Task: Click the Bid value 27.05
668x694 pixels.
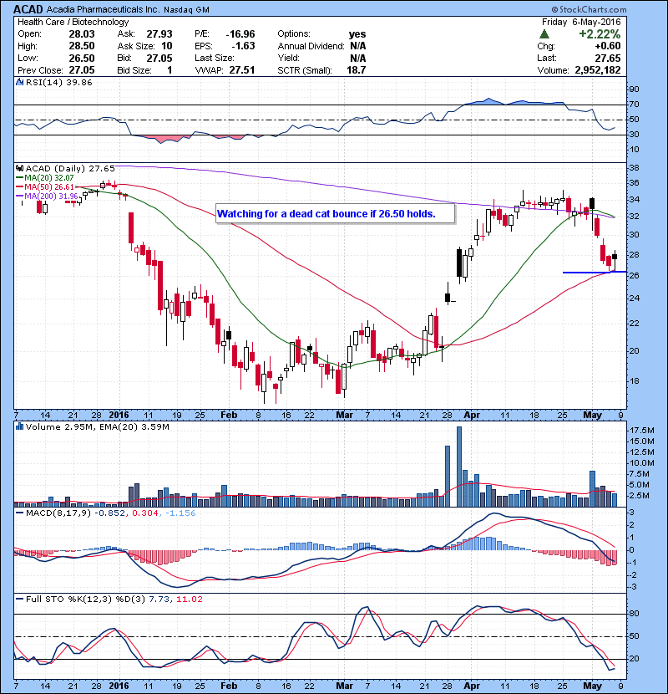Action: pos(159,58)
